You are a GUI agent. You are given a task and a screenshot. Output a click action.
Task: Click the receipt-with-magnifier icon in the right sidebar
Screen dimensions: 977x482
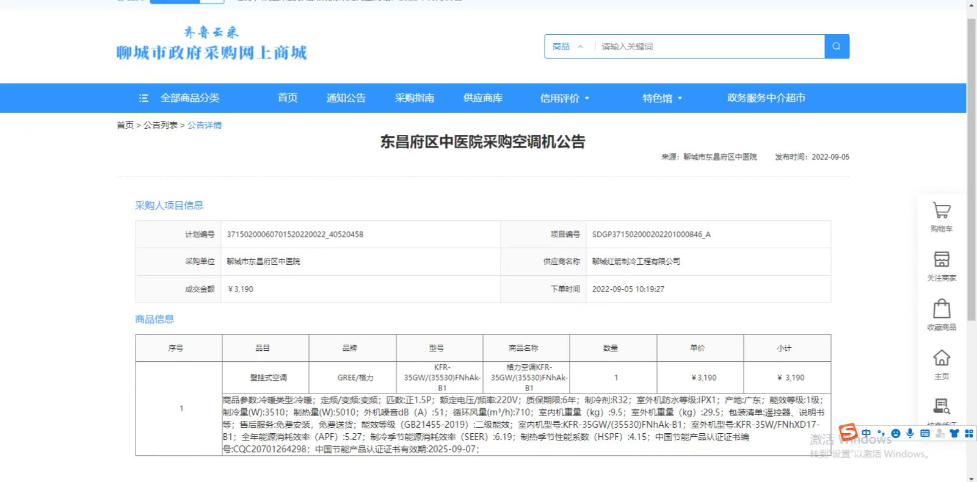pyautogui.click(x=942, y=406)
